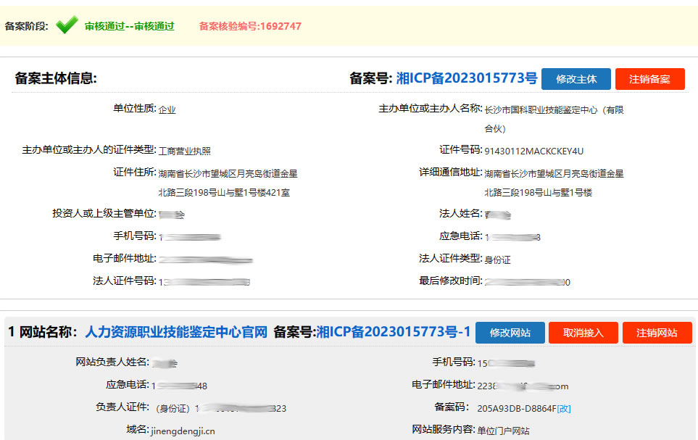Select the domain jinengdengji.cn
698x440 pixels.
(x=183, y=431)
